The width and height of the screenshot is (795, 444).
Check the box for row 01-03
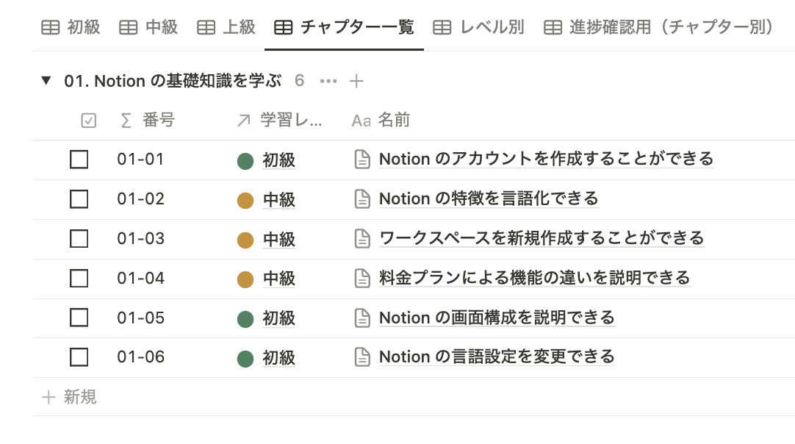click(x=79, y=238)
